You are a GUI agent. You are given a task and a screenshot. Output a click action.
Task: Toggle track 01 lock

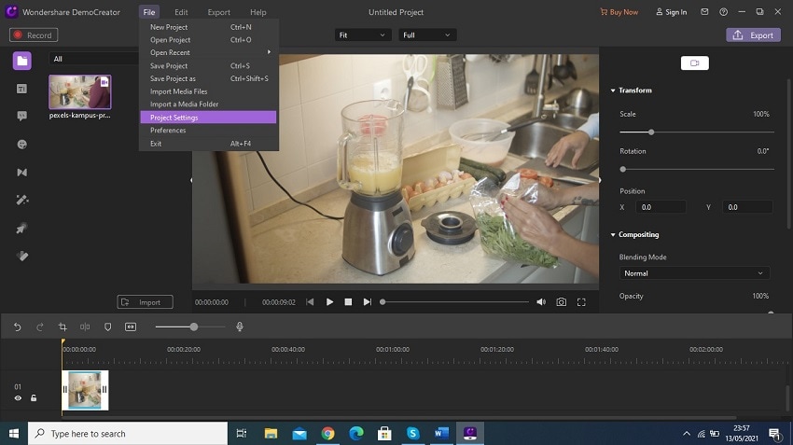pos(34,398)
